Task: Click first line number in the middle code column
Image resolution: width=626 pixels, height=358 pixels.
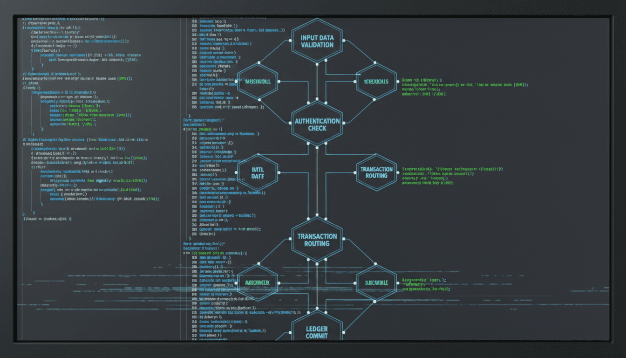Action: point(194,21)
